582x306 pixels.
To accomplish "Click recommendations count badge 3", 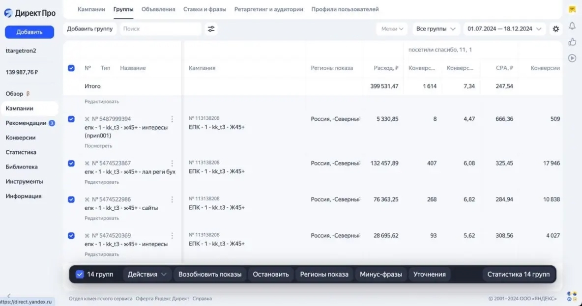I will (x=52, y=123).
